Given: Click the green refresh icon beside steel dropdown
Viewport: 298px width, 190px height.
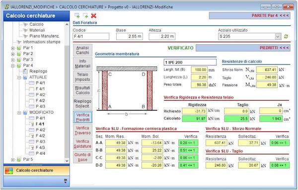Looking at the screenshot, I should click(x=286, y=36).
